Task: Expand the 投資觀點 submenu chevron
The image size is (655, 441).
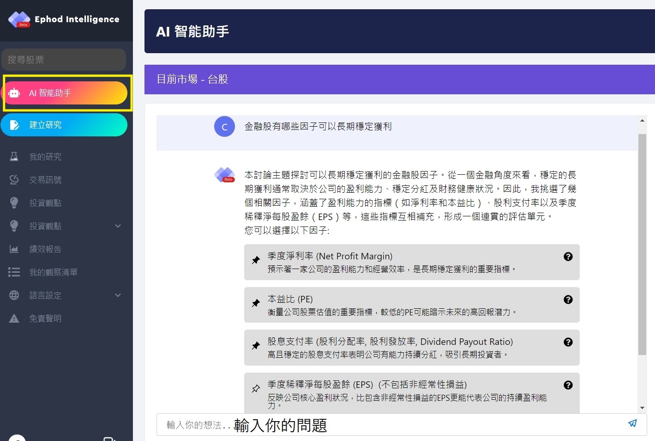Action: pos(118,226)
